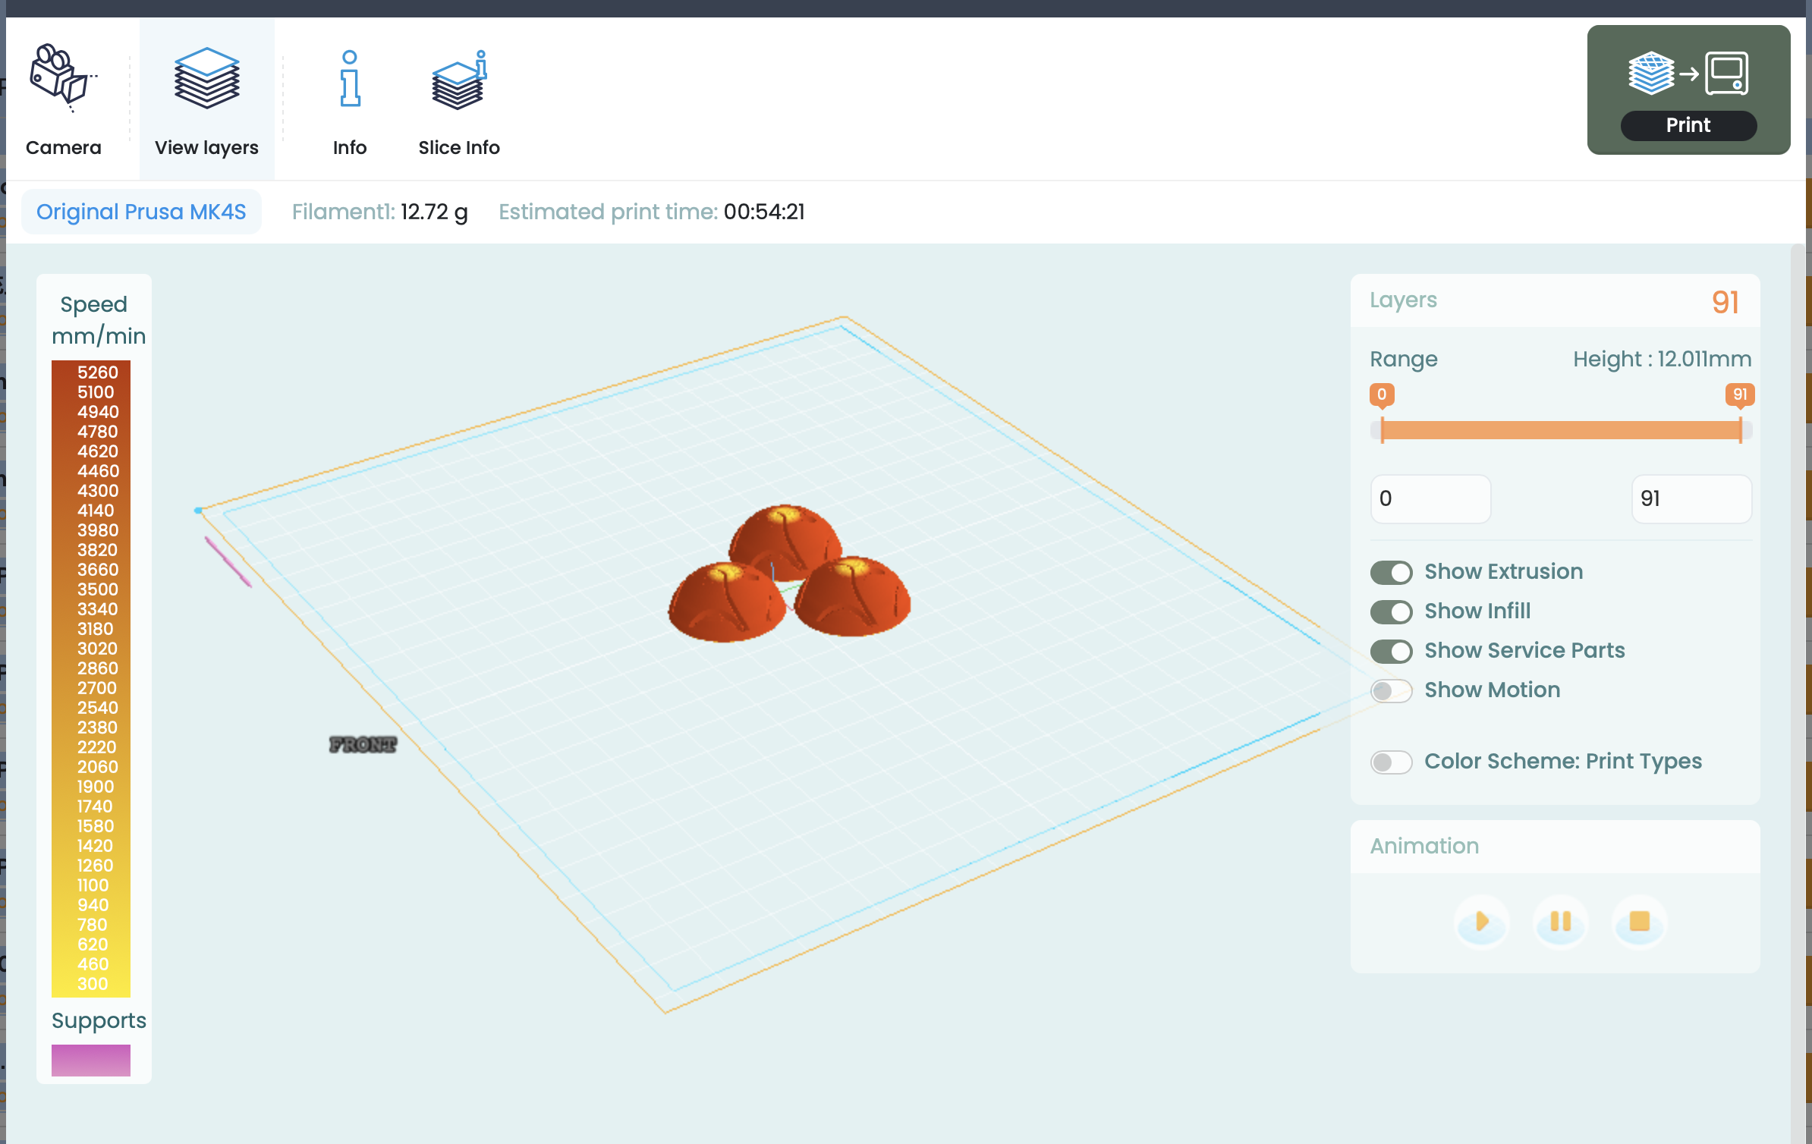The image size is (1812, 1144).
Task: Click the pink Supports color swatch
Action: tap(91, 1060)
